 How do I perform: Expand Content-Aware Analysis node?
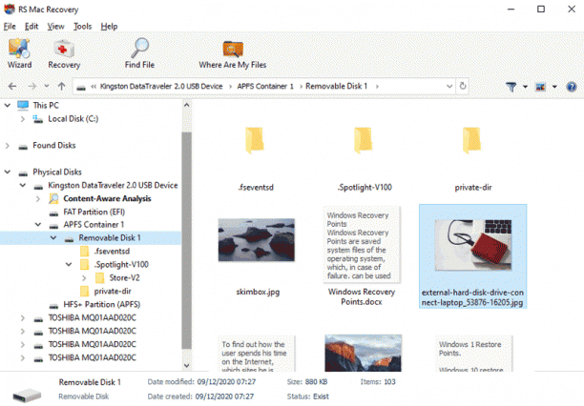38,199
